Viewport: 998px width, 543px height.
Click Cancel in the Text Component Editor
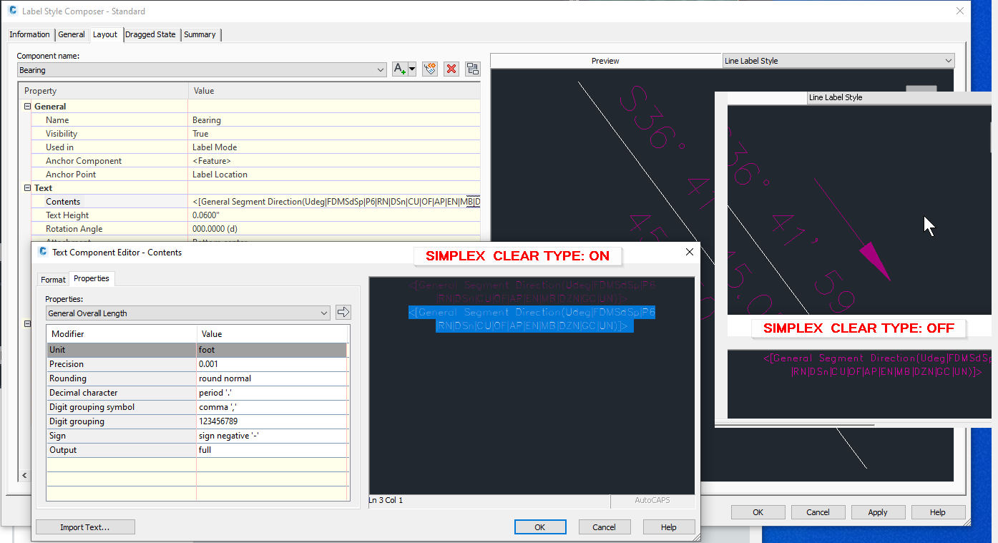[605, 527]
